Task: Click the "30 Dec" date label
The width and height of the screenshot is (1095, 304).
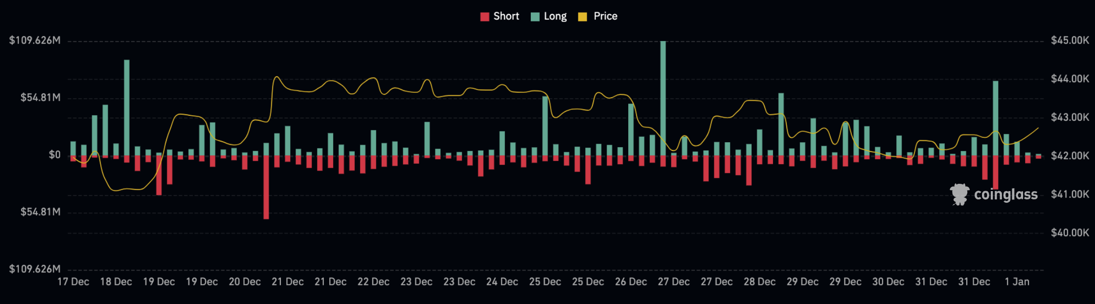Action: click(888, 282)
